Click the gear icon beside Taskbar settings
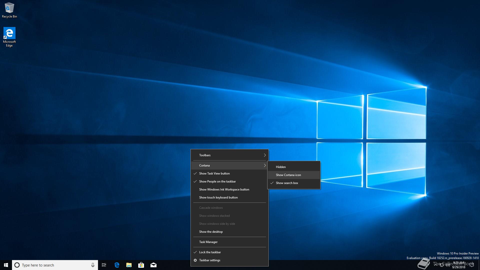Screen dimensions: 480x270 coord(195,260)
